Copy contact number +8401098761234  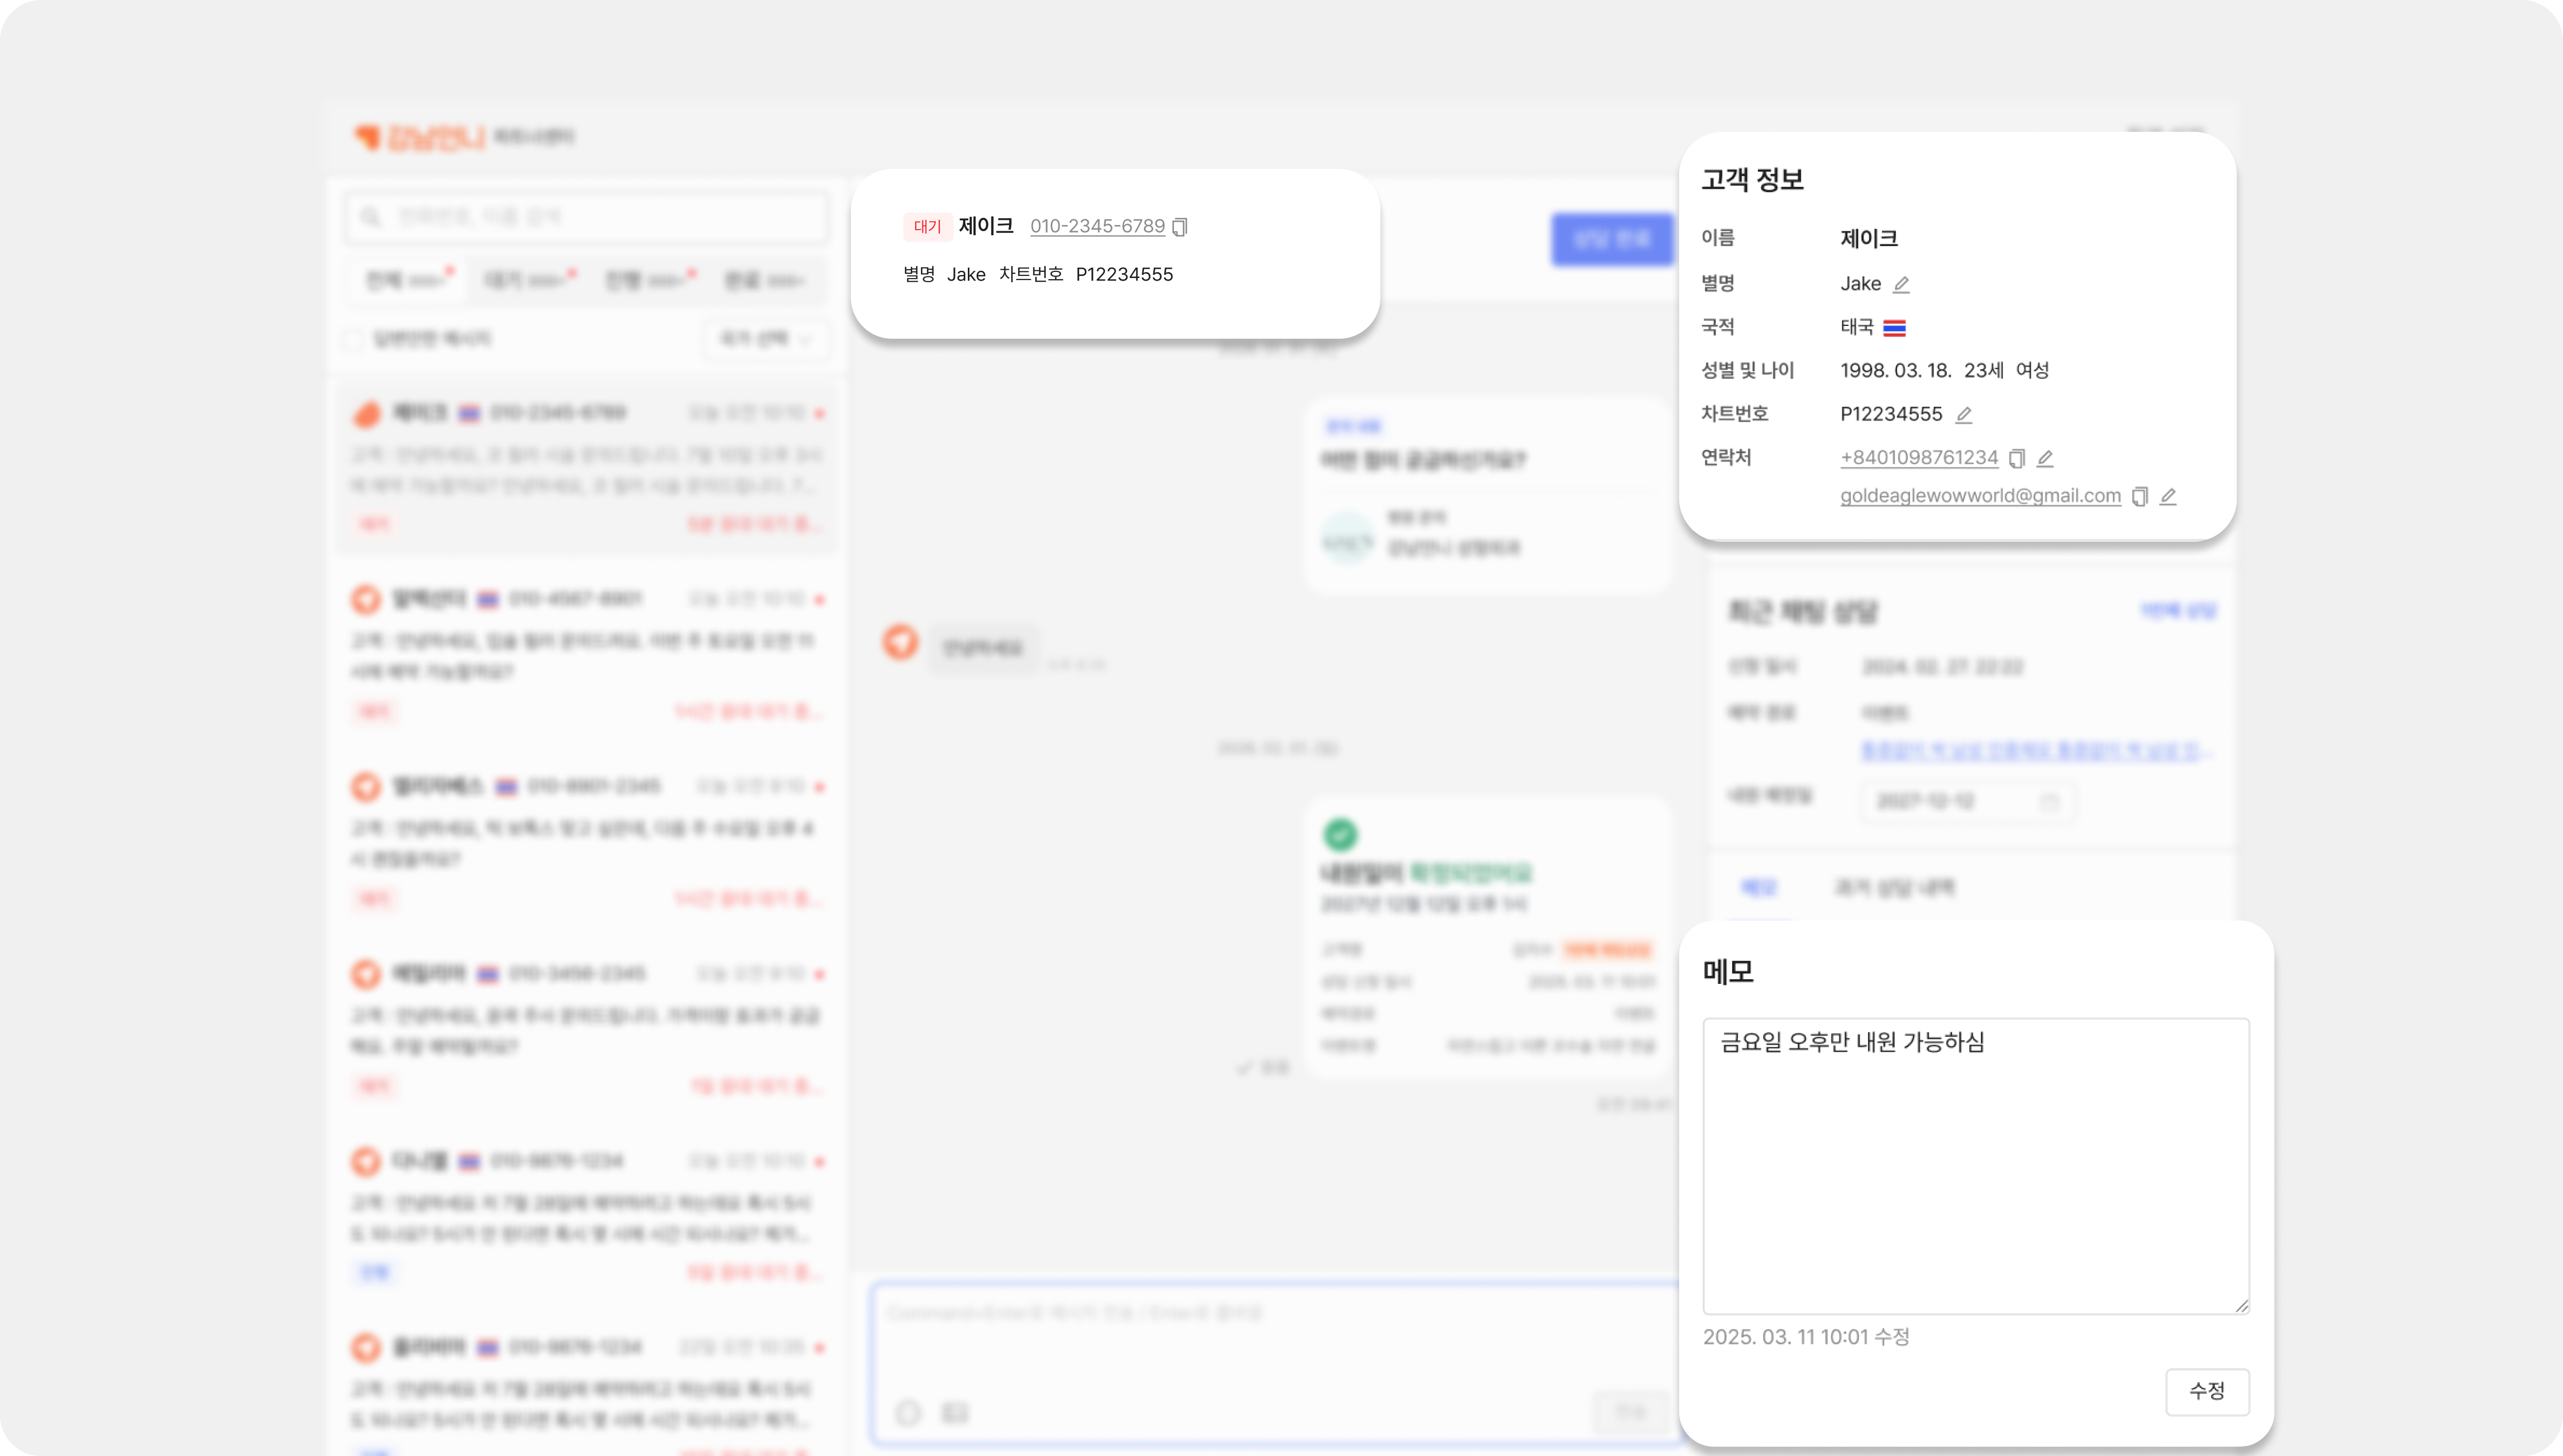[2017, 459]
